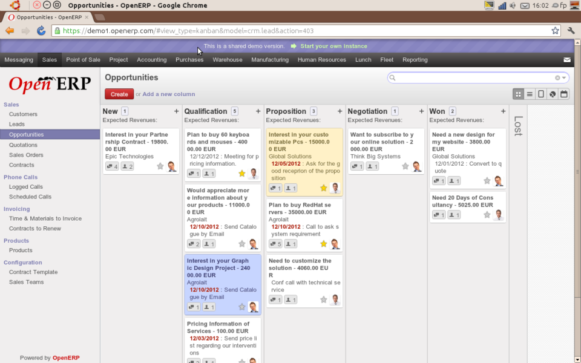The height and width of the screenshot is (363, 581).
Task: Open yellow Interest in customizable Pcs card
Action: click(304, 162)
